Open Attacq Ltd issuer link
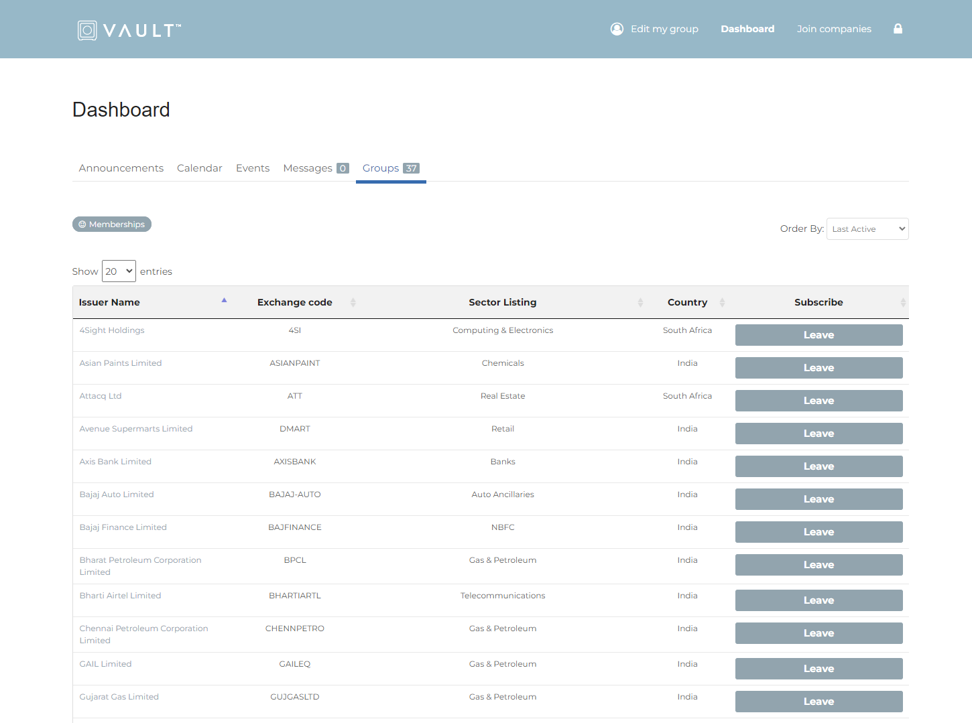 pyautogui.click(x=101, y=396)
